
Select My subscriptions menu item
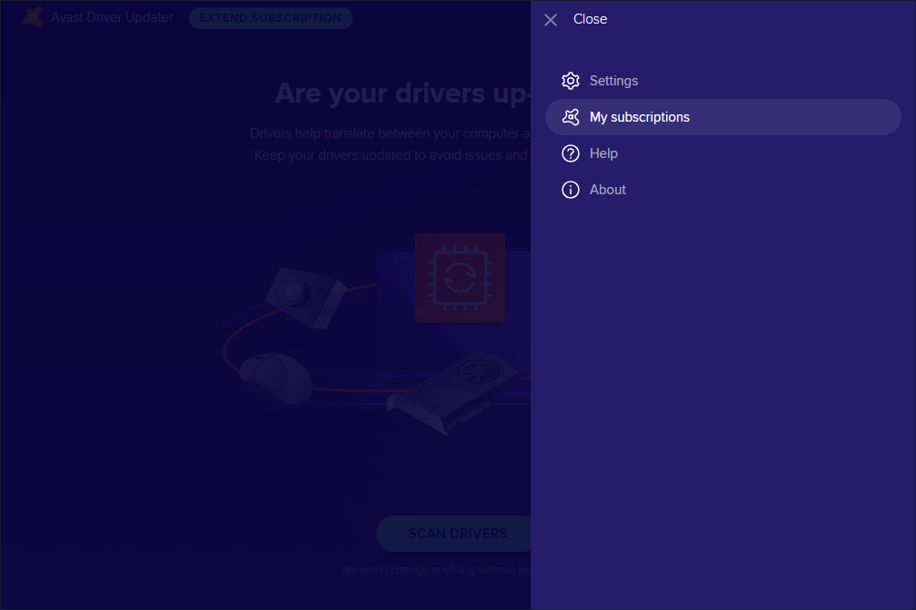[639, 117]
